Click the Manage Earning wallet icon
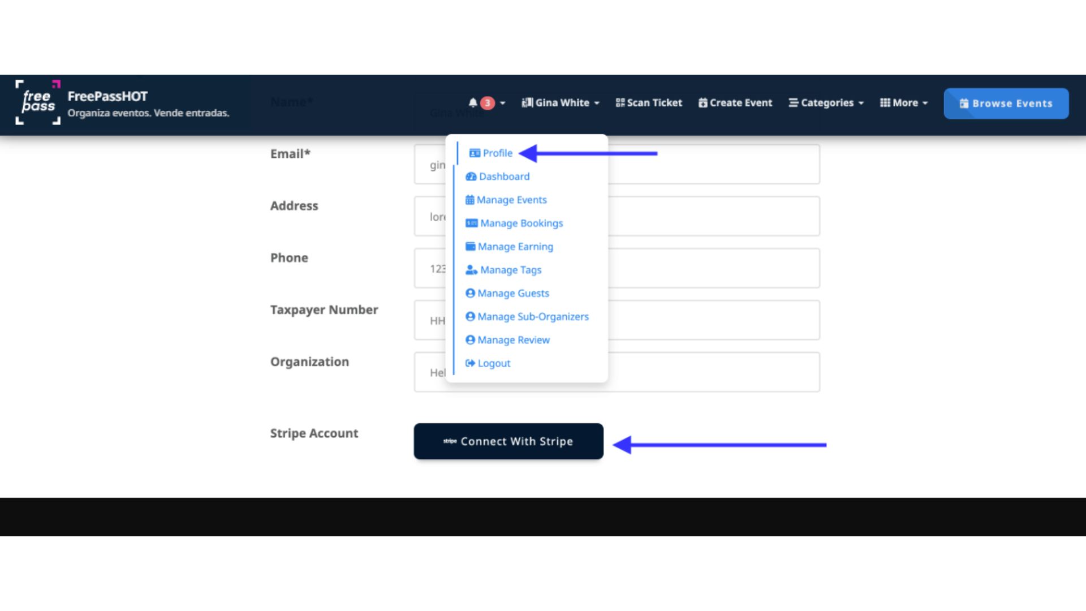1086x611 pixels. 470,246
